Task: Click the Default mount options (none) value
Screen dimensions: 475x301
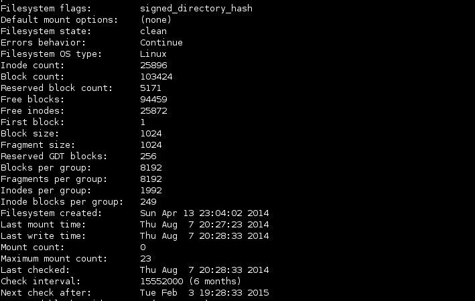Action: [x=155, y=20]
